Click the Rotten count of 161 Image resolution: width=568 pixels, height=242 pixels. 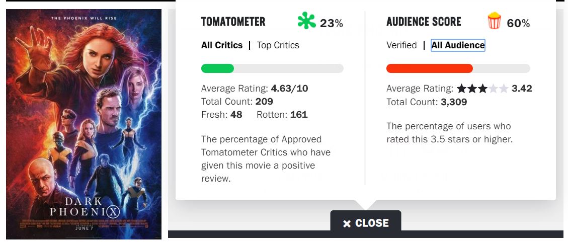(x=298, y=115)
